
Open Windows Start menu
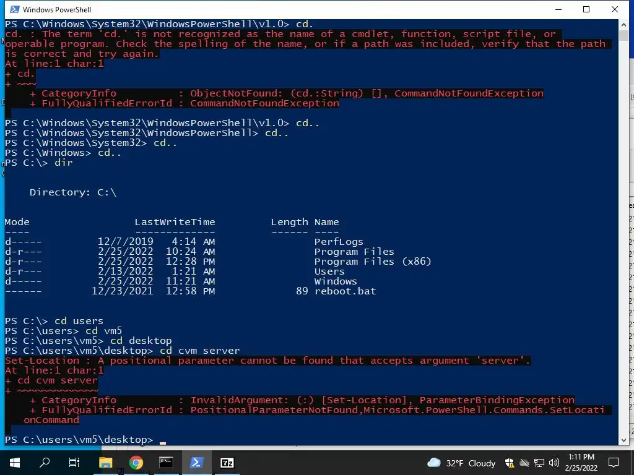pyautogui.click(x=15, y=463)
